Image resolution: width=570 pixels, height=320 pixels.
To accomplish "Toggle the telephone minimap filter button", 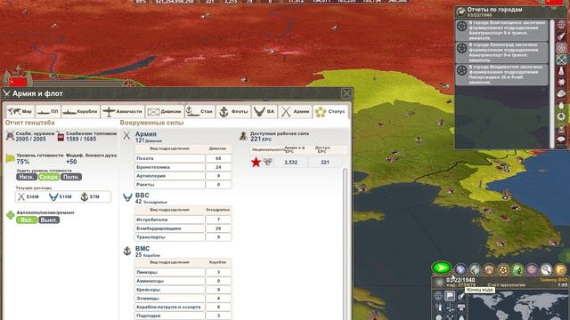I will coord(461,308).
